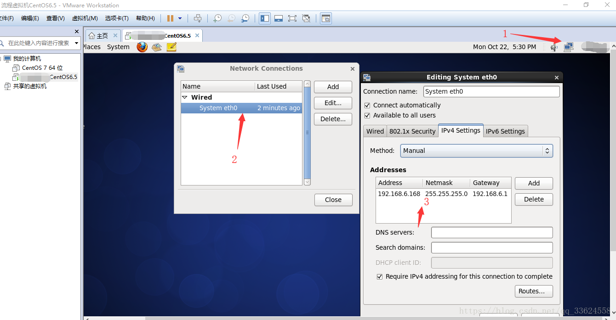Switch to Unity mode icon
The height and width of the screenshot is (320, 616).
pos(306,18)
